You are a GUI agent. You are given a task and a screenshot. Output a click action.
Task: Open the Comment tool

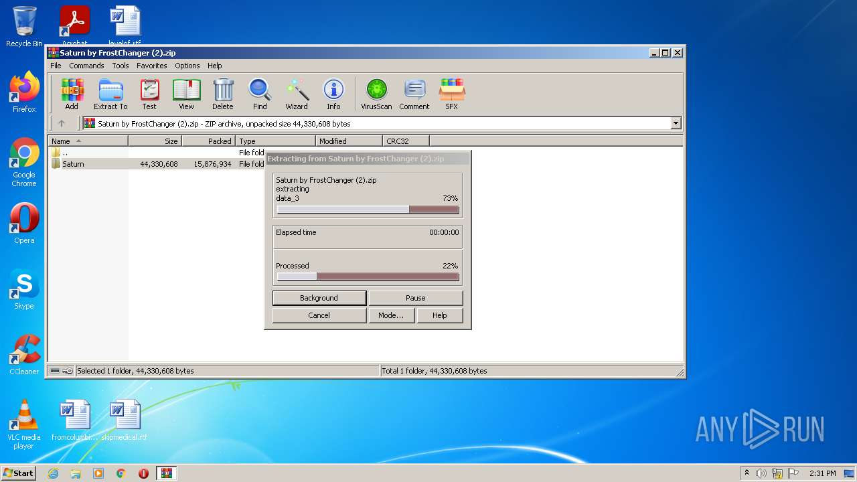[414, 94]
